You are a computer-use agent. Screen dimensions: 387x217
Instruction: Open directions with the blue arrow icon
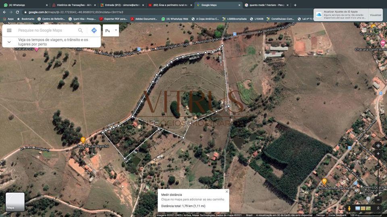pyautogui.click(x=94, y=30)
